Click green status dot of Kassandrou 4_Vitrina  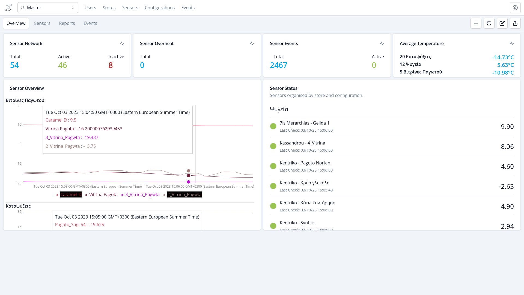click(273, 146)
